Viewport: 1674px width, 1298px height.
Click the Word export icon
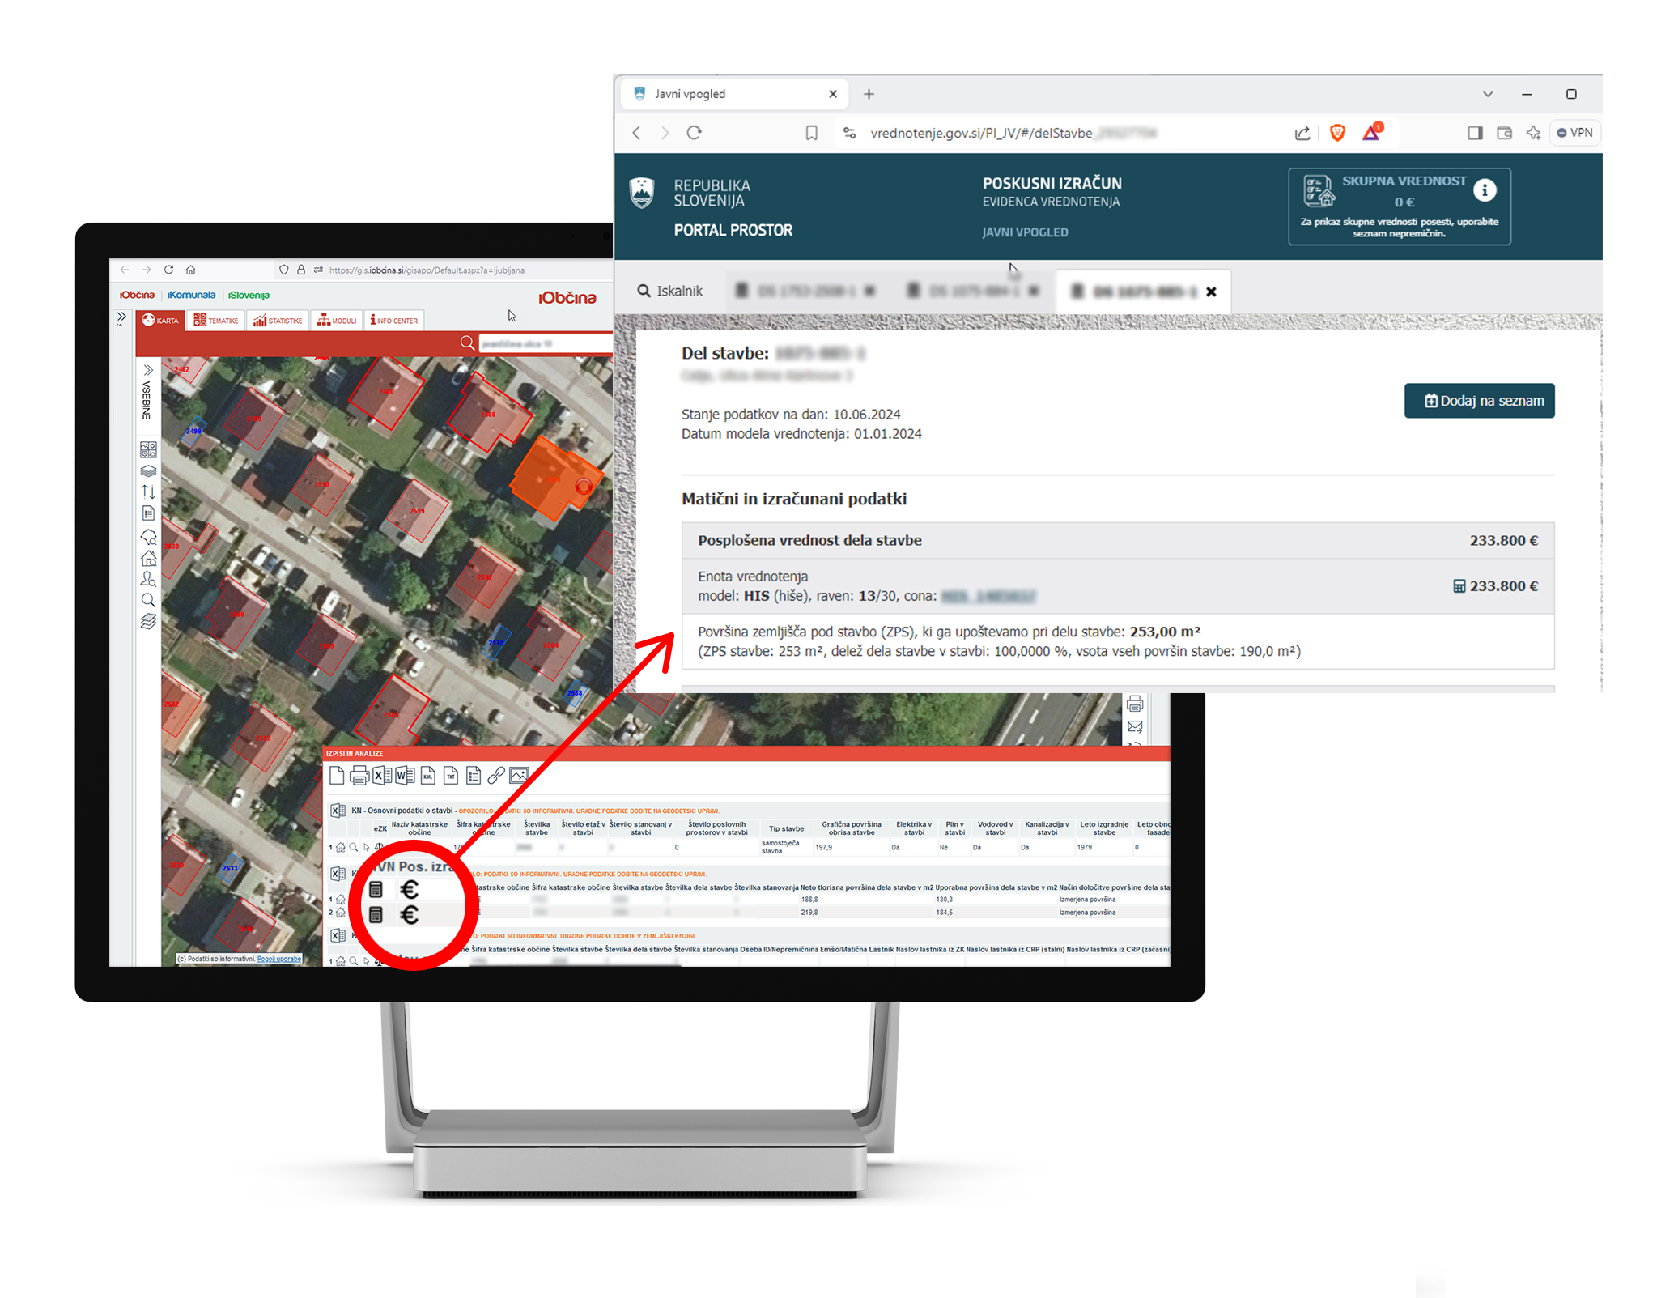pyautogui.click(x=405, y=776)
